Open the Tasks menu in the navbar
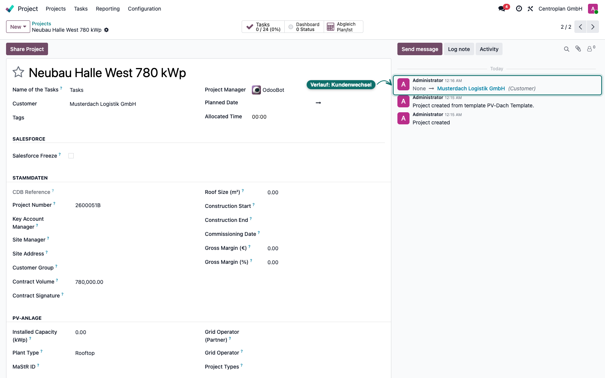This screenshot has width=605, height=378. click(81, 9)
